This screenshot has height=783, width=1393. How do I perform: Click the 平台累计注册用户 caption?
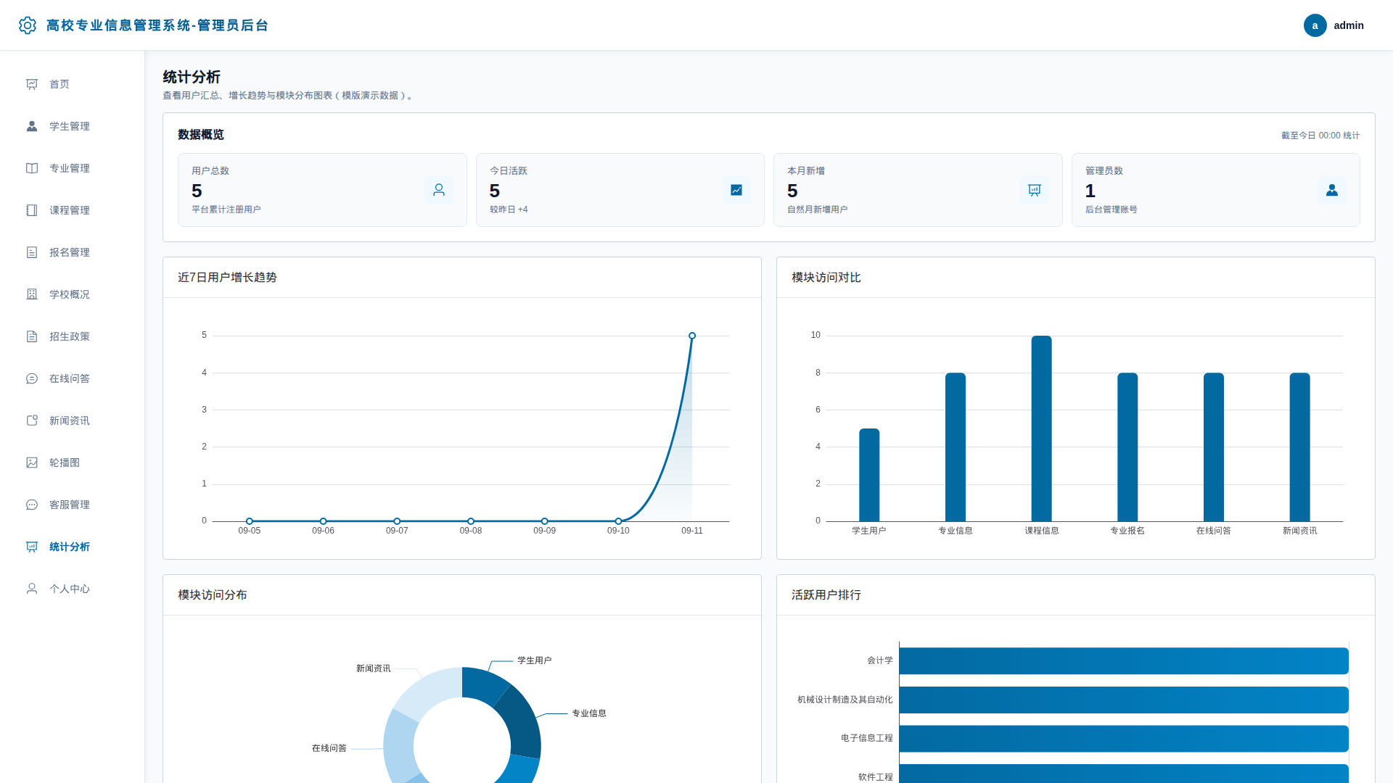pyautogui.click(x=226, y=210)
